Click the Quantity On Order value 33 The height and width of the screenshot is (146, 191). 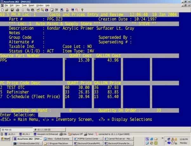pos(159,110)
